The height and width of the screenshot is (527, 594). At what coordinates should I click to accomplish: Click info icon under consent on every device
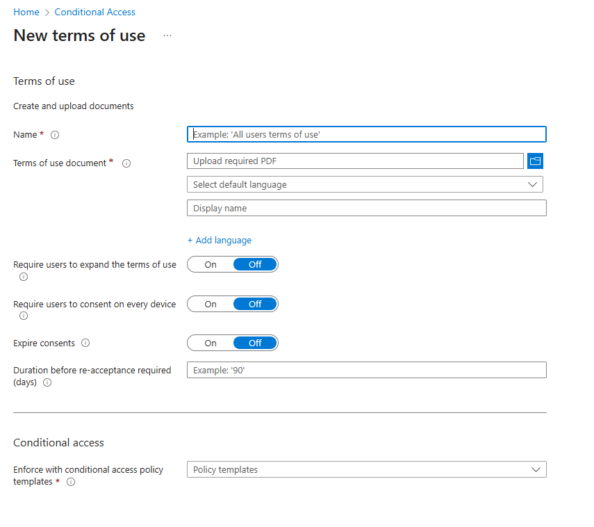pyautogui.click(x=24, y=316)
